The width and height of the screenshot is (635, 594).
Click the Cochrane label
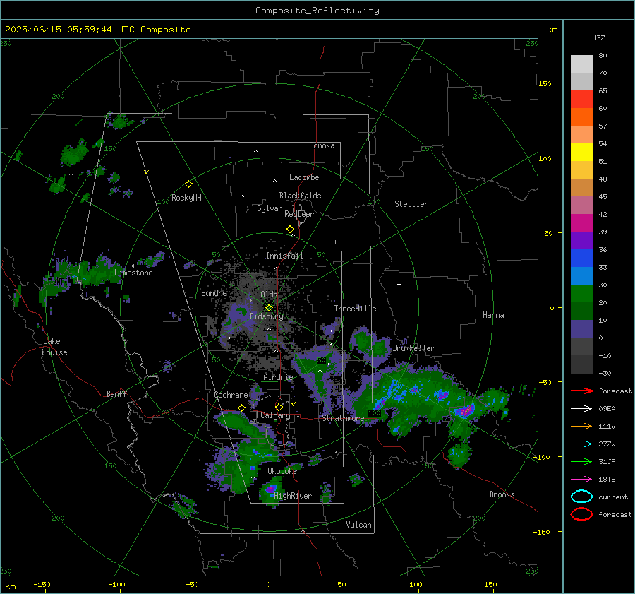tap(231, 395)
